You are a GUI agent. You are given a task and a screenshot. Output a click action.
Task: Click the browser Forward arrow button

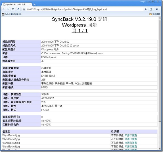click(x=8, y=9)
